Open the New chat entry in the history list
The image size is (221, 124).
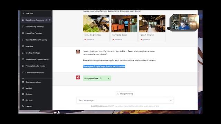[x=36, y=46]
